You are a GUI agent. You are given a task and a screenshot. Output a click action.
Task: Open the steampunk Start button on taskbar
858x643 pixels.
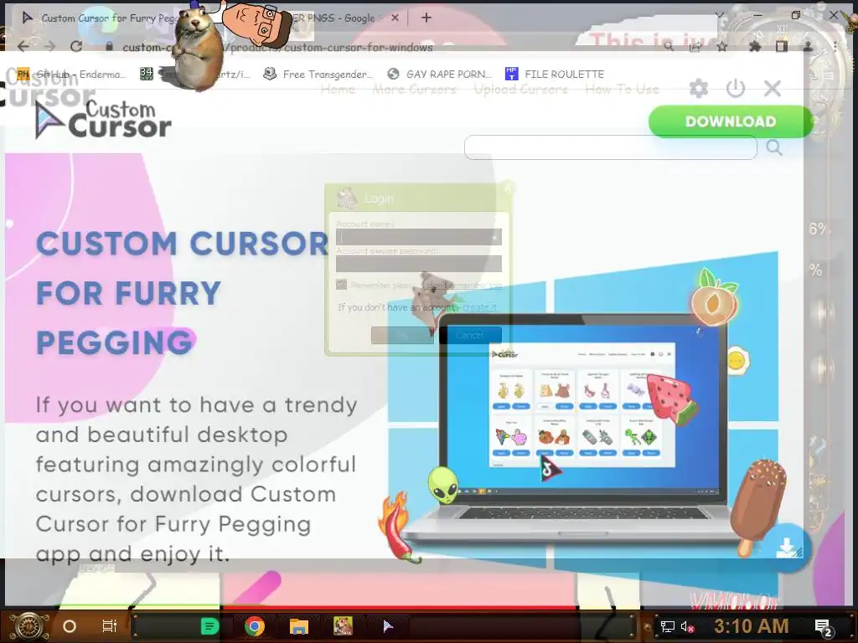(29, 626)
